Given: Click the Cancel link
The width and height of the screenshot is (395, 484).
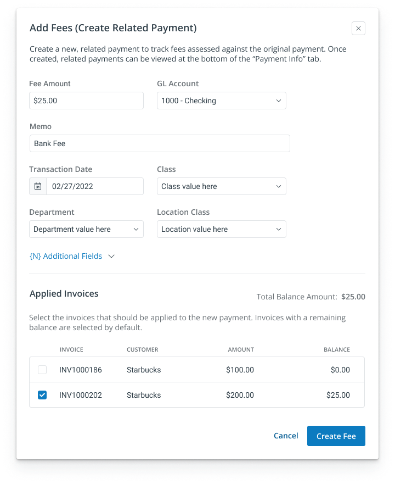Looking at the screenshot, I should 286,436.
